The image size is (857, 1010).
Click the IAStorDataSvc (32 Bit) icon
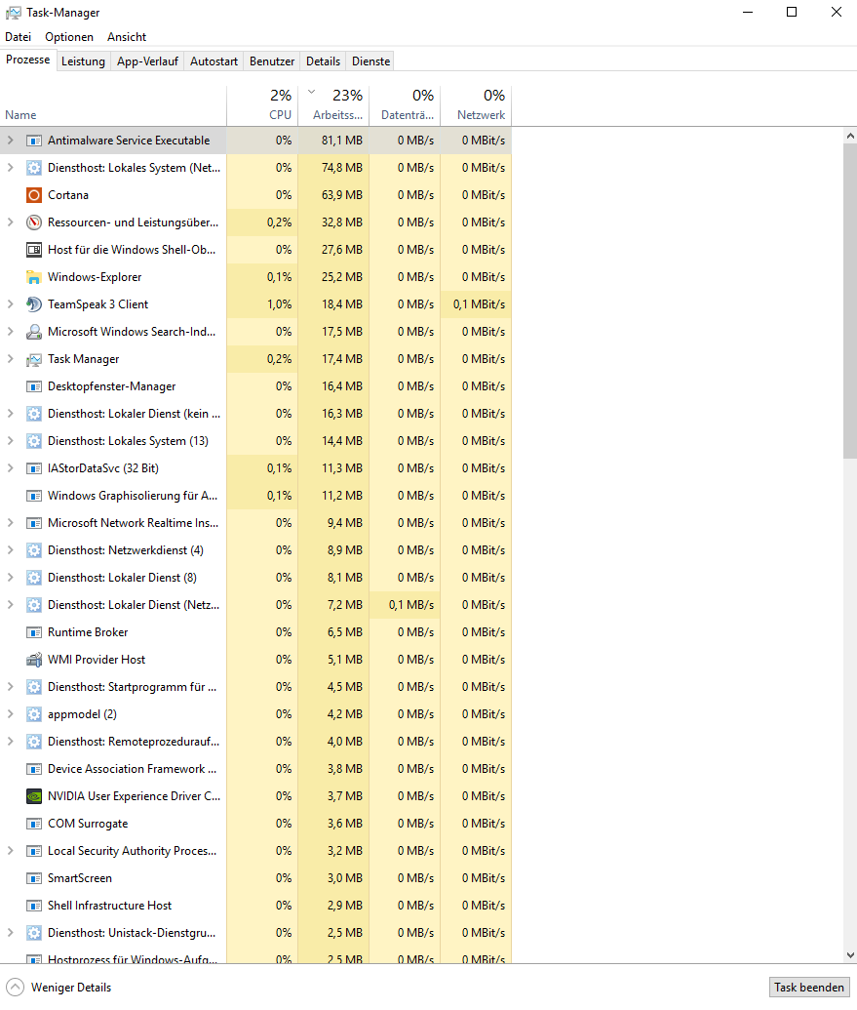tap(34, 468)
